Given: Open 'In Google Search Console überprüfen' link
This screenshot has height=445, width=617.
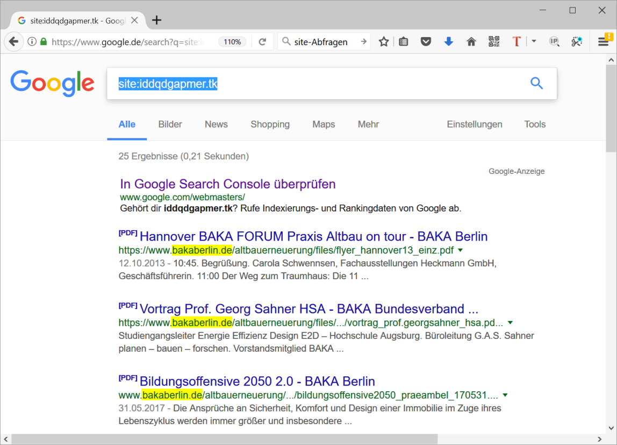Looking at the screenshot, I should 228,184.
